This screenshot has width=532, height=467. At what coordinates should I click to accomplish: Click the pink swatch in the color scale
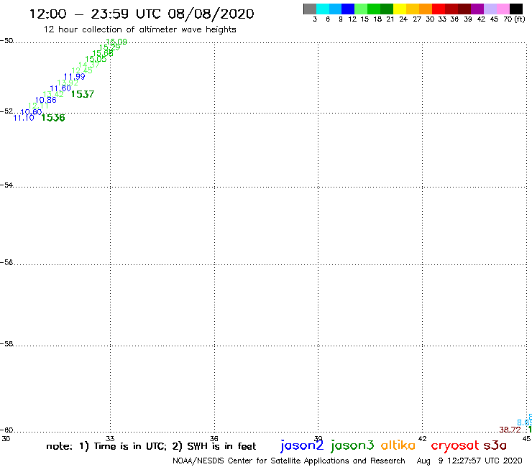pos(503,9)
